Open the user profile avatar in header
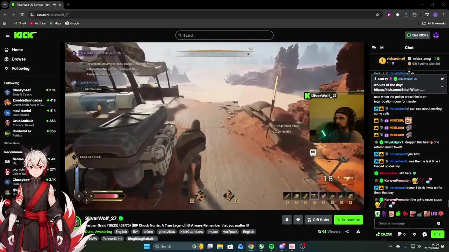This screenshot has width=449, height=252. (x=436, y=35)
